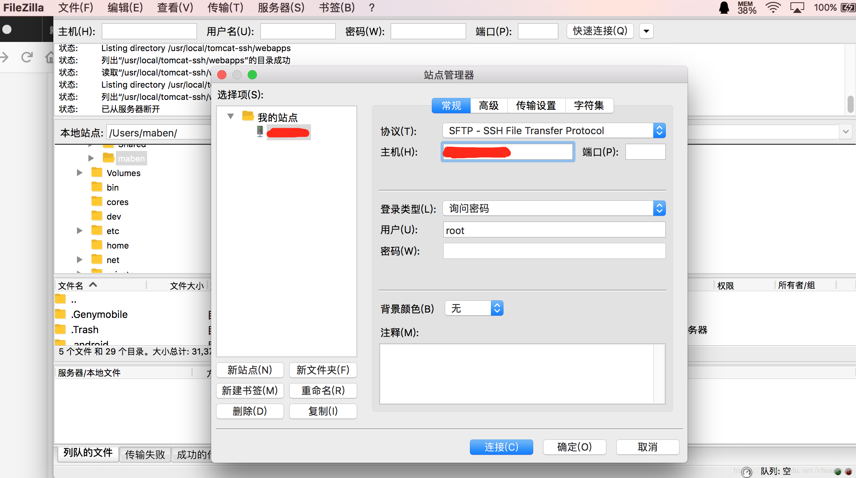
Task: Click the 连接(C) button
Action: pyautogui.click(x=501, y=447)
